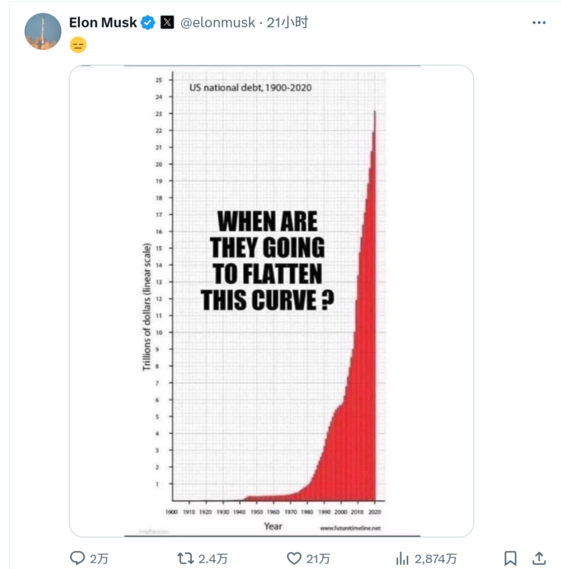Bookmark this post

(510, 558)
